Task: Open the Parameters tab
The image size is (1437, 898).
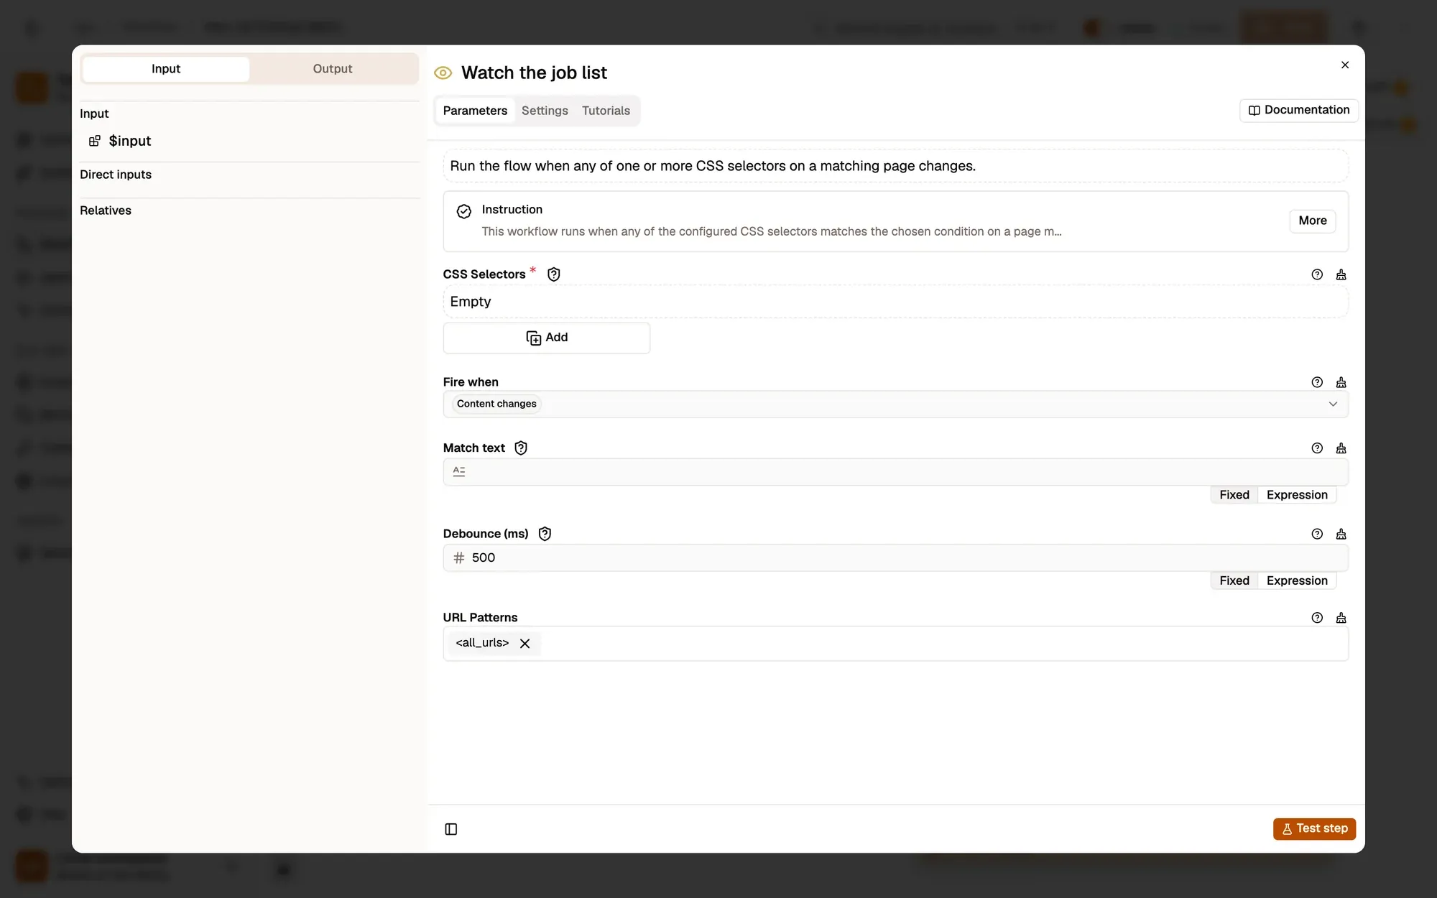Action: point(475,111)
